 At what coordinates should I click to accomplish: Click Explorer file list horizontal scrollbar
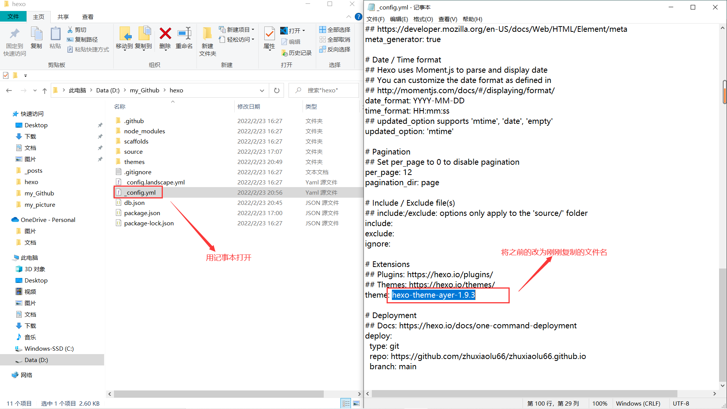pos(219,394)
